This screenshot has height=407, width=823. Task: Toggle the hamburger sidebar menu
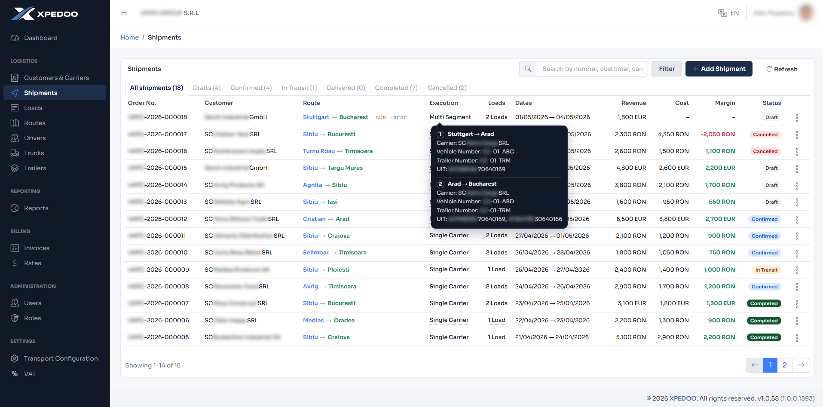pyautogui.click(x=124, y=13)
